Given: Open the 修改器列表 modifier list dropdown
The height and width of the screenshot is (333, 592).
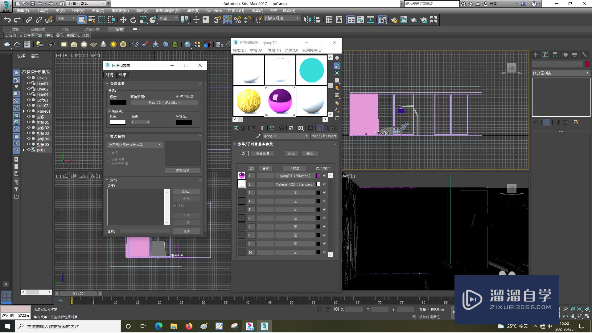Looking at the screenshot, I should tap(561, 73).
